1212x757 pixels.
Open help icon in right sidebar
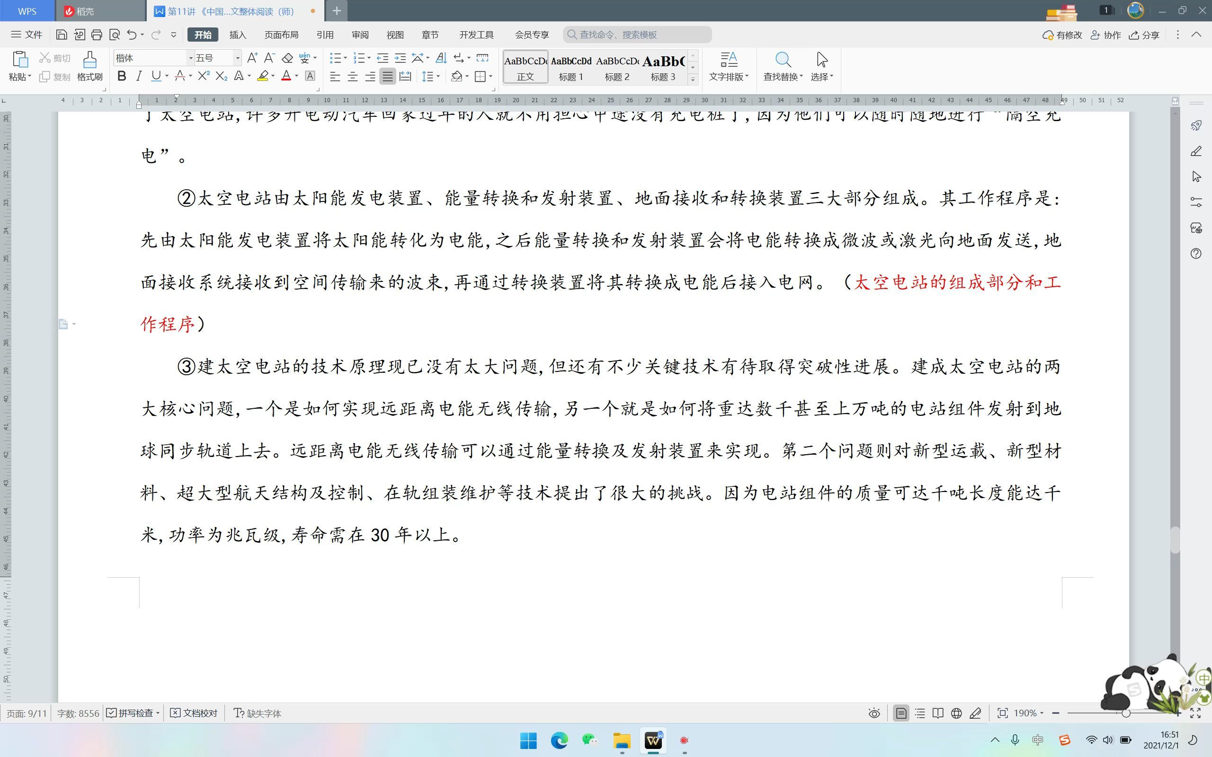tap(1196, 253)
